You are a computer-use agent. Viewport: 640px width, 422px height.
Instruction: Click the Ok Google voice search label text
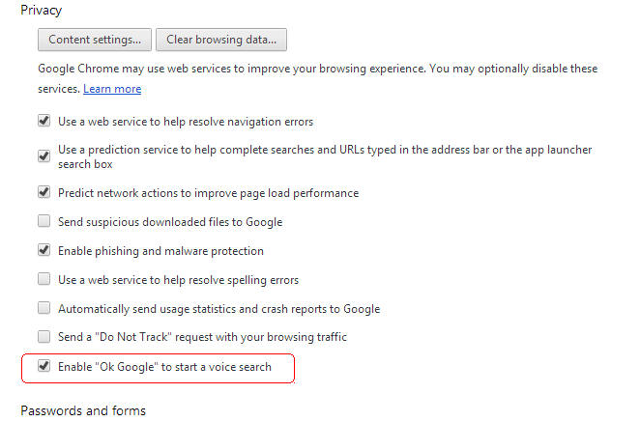(x=164, y=367)
